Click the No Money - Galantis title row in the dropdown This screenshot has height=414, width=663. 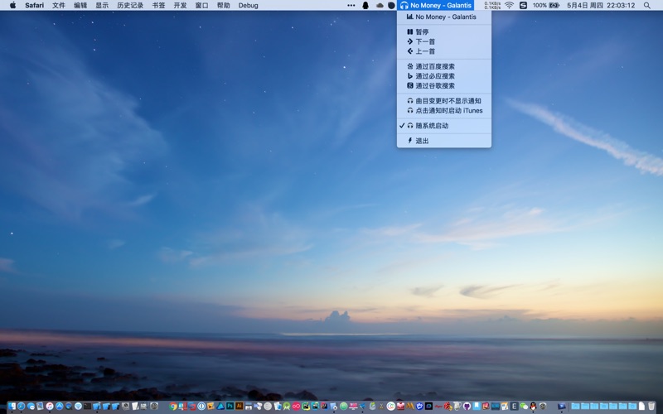click(446, 17)
